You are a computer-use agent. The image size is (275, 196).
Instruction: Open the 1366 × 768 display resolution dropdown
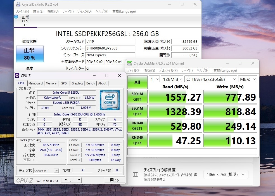(226, 174)
